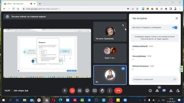Click the shared presentation screen
Image resolution: width=184 pixels, height=103 pixels.
pos(47,53)
